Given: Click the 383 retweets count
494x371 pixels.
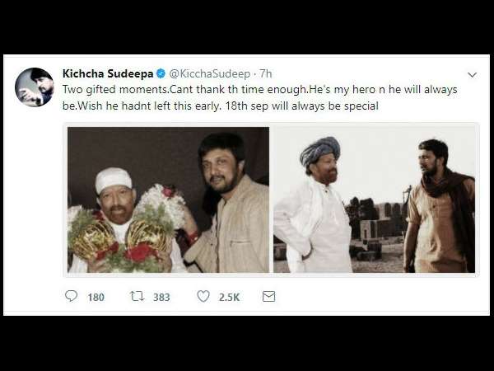Looking at the screenshot, I should (161, 297).
